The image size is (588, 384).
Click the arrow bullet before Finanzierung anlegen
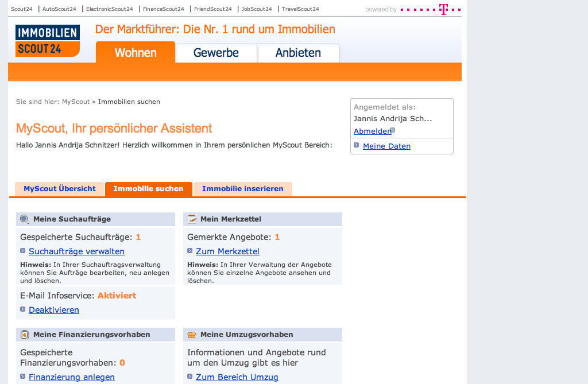[x=22, y=377]
